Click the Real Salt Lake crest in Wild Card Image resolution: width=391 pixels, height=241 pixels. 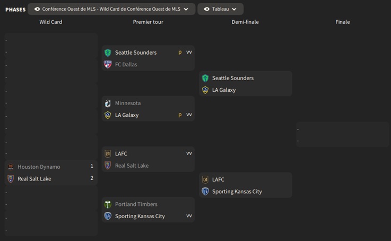11,179
